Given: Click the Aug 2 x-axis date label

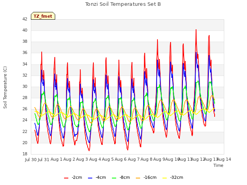Looking at the screenshot, I should point(69,160).
